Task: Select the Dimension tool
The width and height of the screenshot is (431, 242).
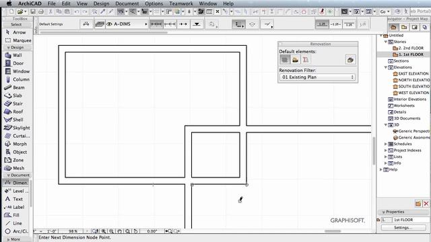Action: 16,183
